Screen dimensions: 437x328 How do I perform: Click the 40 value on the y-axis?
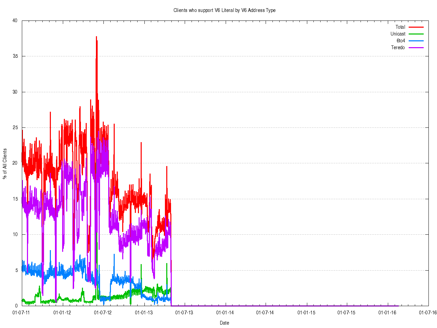(x=15, y=20)
